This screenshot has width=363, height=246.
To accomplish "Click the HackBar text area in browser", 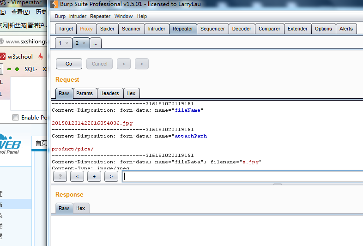I will coord(29,94).
